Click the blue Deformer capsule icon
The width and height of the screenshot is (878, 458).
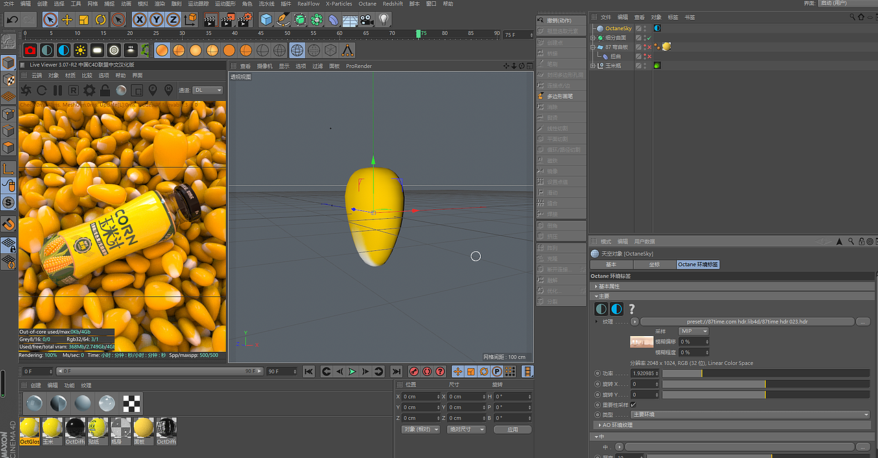click(333, 19)
